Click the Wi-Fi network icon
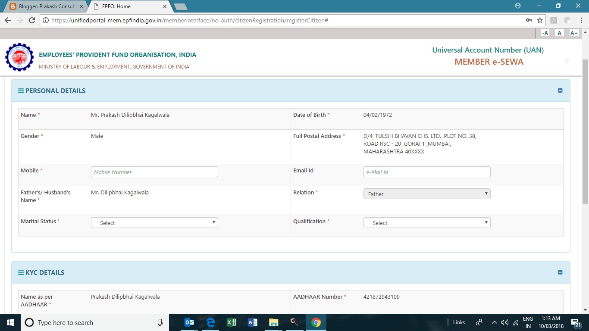This screenshot has height=331, width=589. pos(516,322)
